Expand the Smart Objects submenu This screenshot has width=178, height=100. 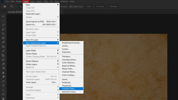41,61
